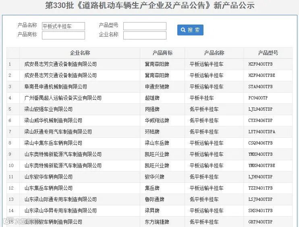Select 山东梁山华昇专用车制造有限公司 company cell
299x227 pixels.
point(80,210)
